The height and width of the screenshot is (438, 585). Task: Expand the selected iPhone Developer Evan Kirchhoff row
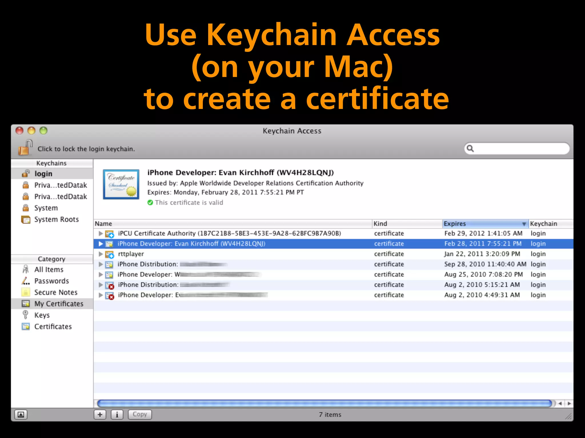pyautogui.click(x=101, y=244)
